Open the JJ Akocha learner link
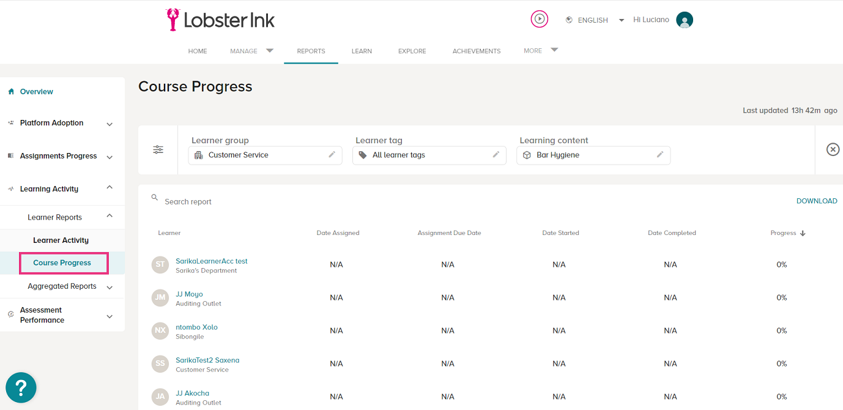 pyautogui.click(x=192, y=393)
